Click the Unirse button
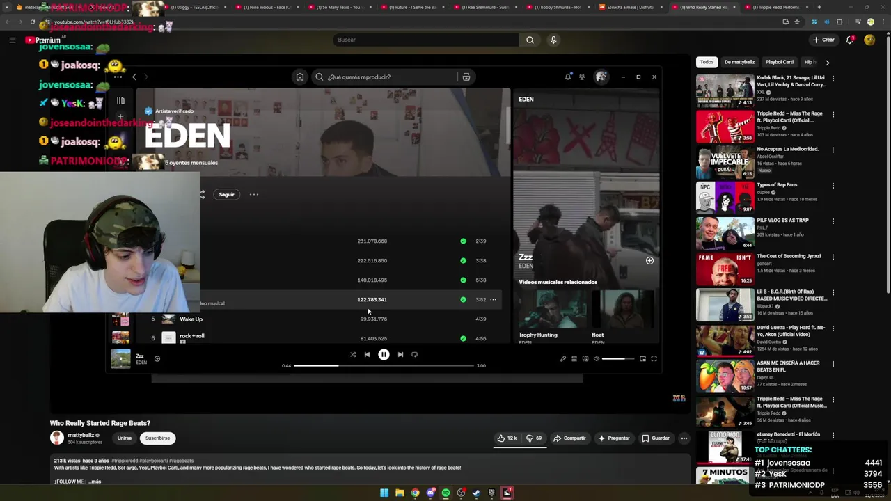 point(125,438)
